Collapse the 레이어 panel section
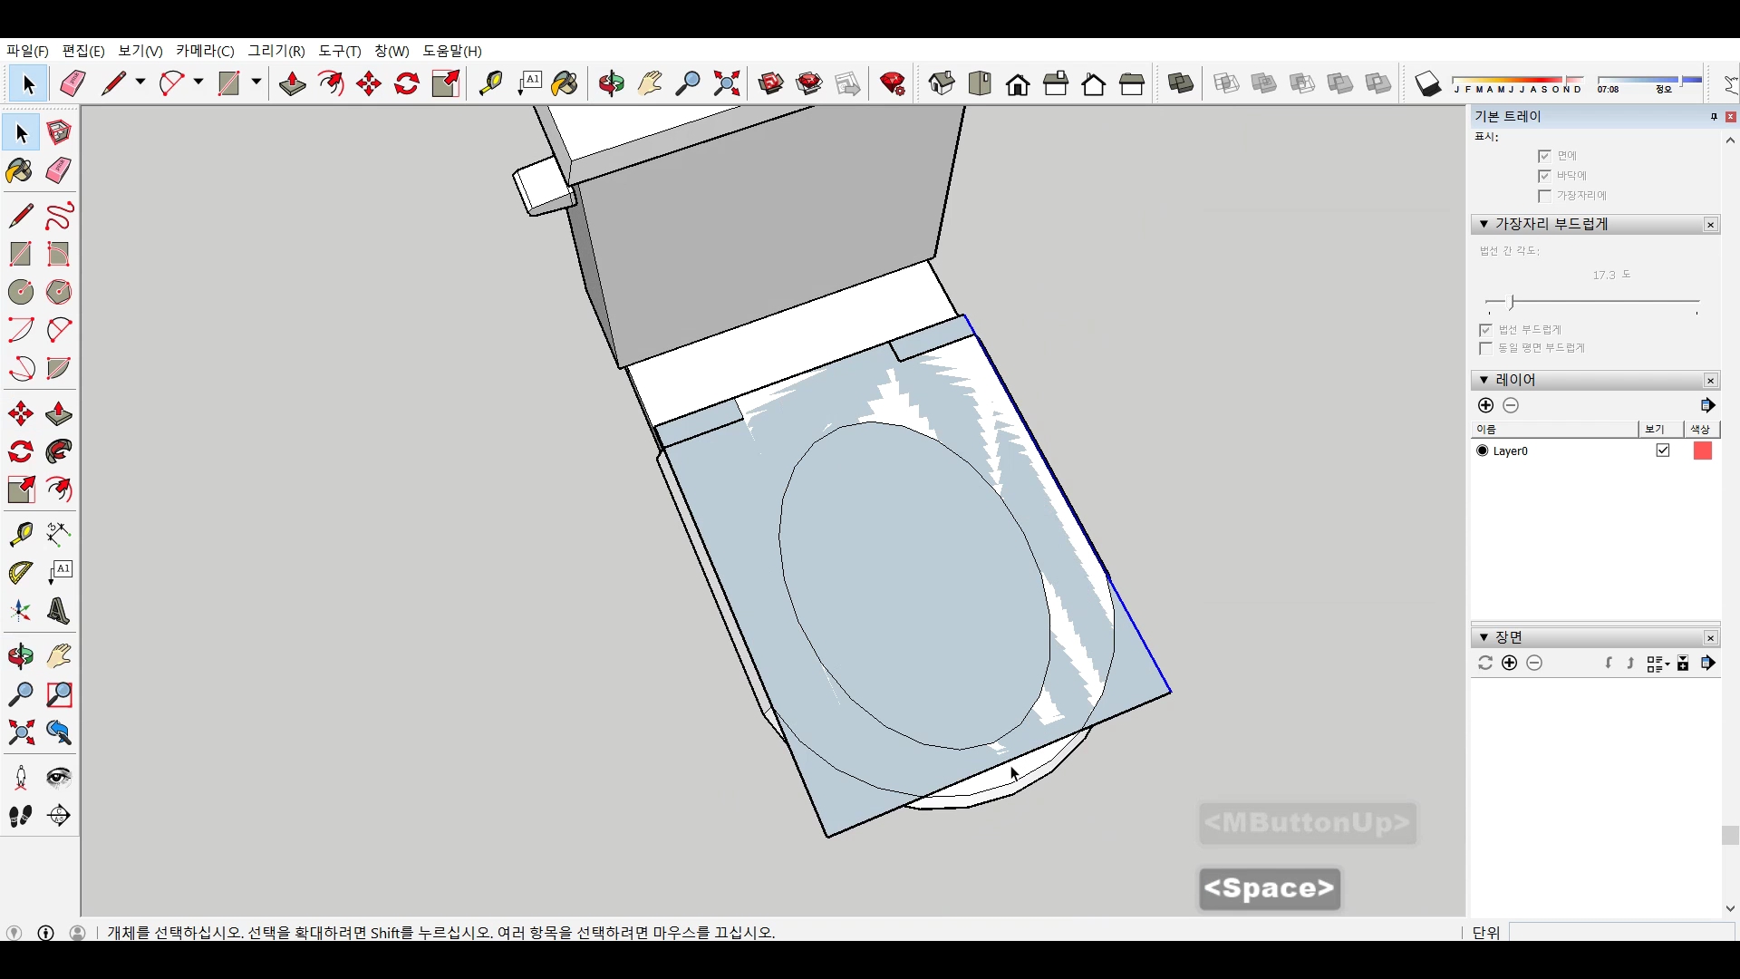 [x=1484, y=380]
